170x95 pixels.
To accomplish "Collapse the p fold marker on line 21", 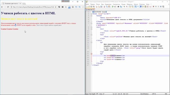I will (x=91, y=54).
